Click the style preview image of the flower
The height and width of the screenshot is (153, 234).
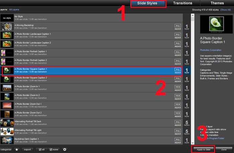[x=216, y=24]
